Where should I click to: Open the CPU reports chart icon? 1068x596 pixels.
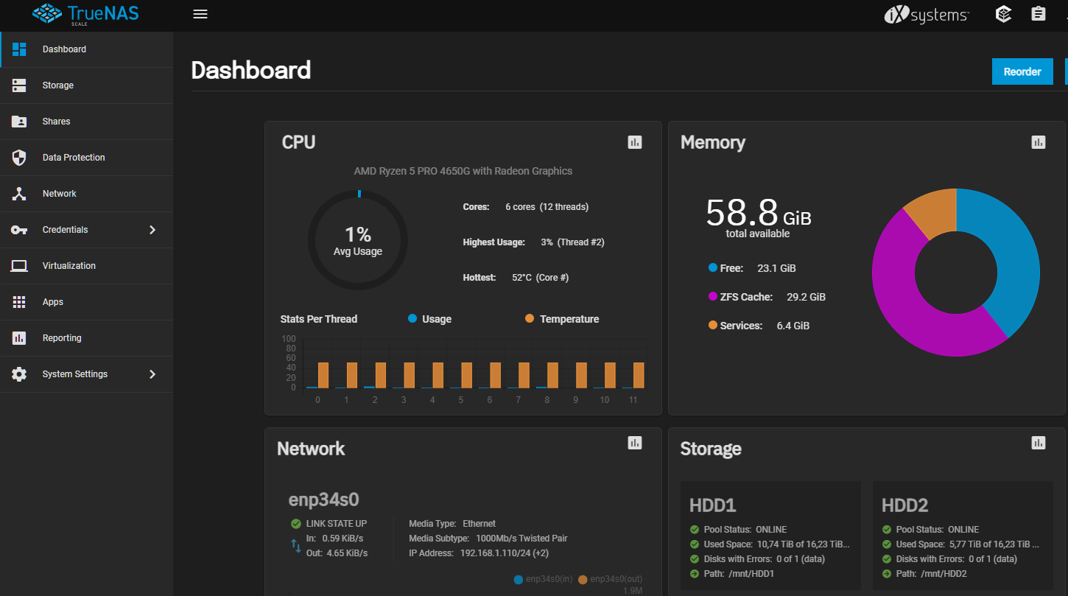coord(635,142)
